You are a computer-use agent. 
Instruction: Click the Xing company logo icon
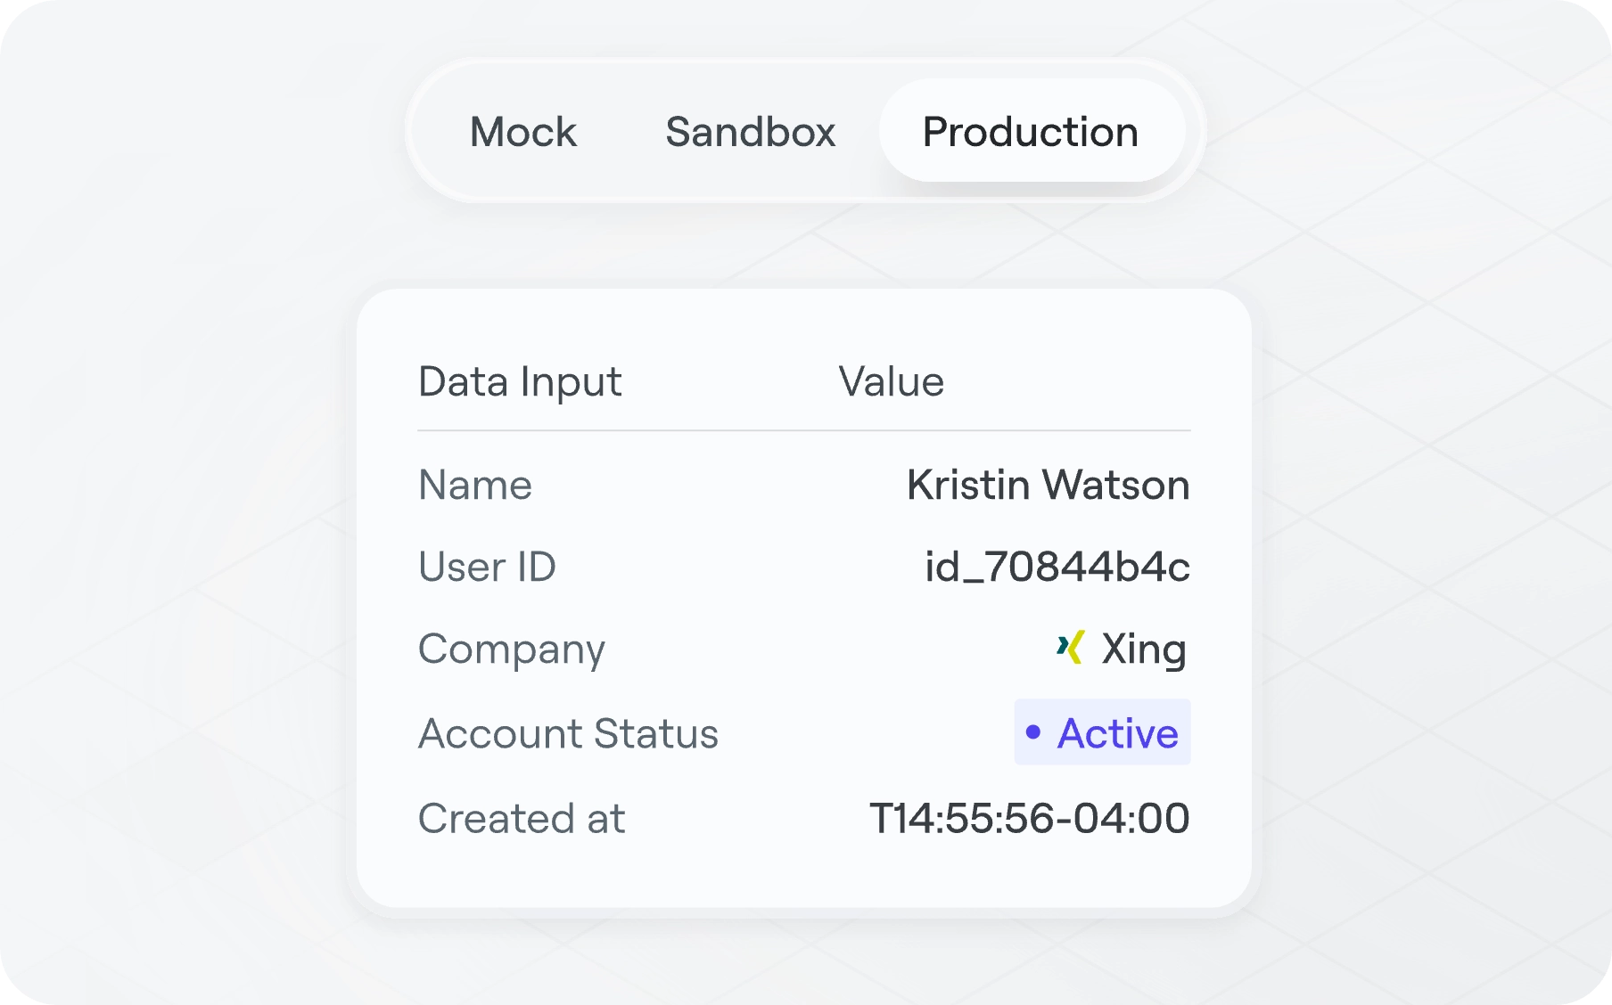[x=1073, y=648]
